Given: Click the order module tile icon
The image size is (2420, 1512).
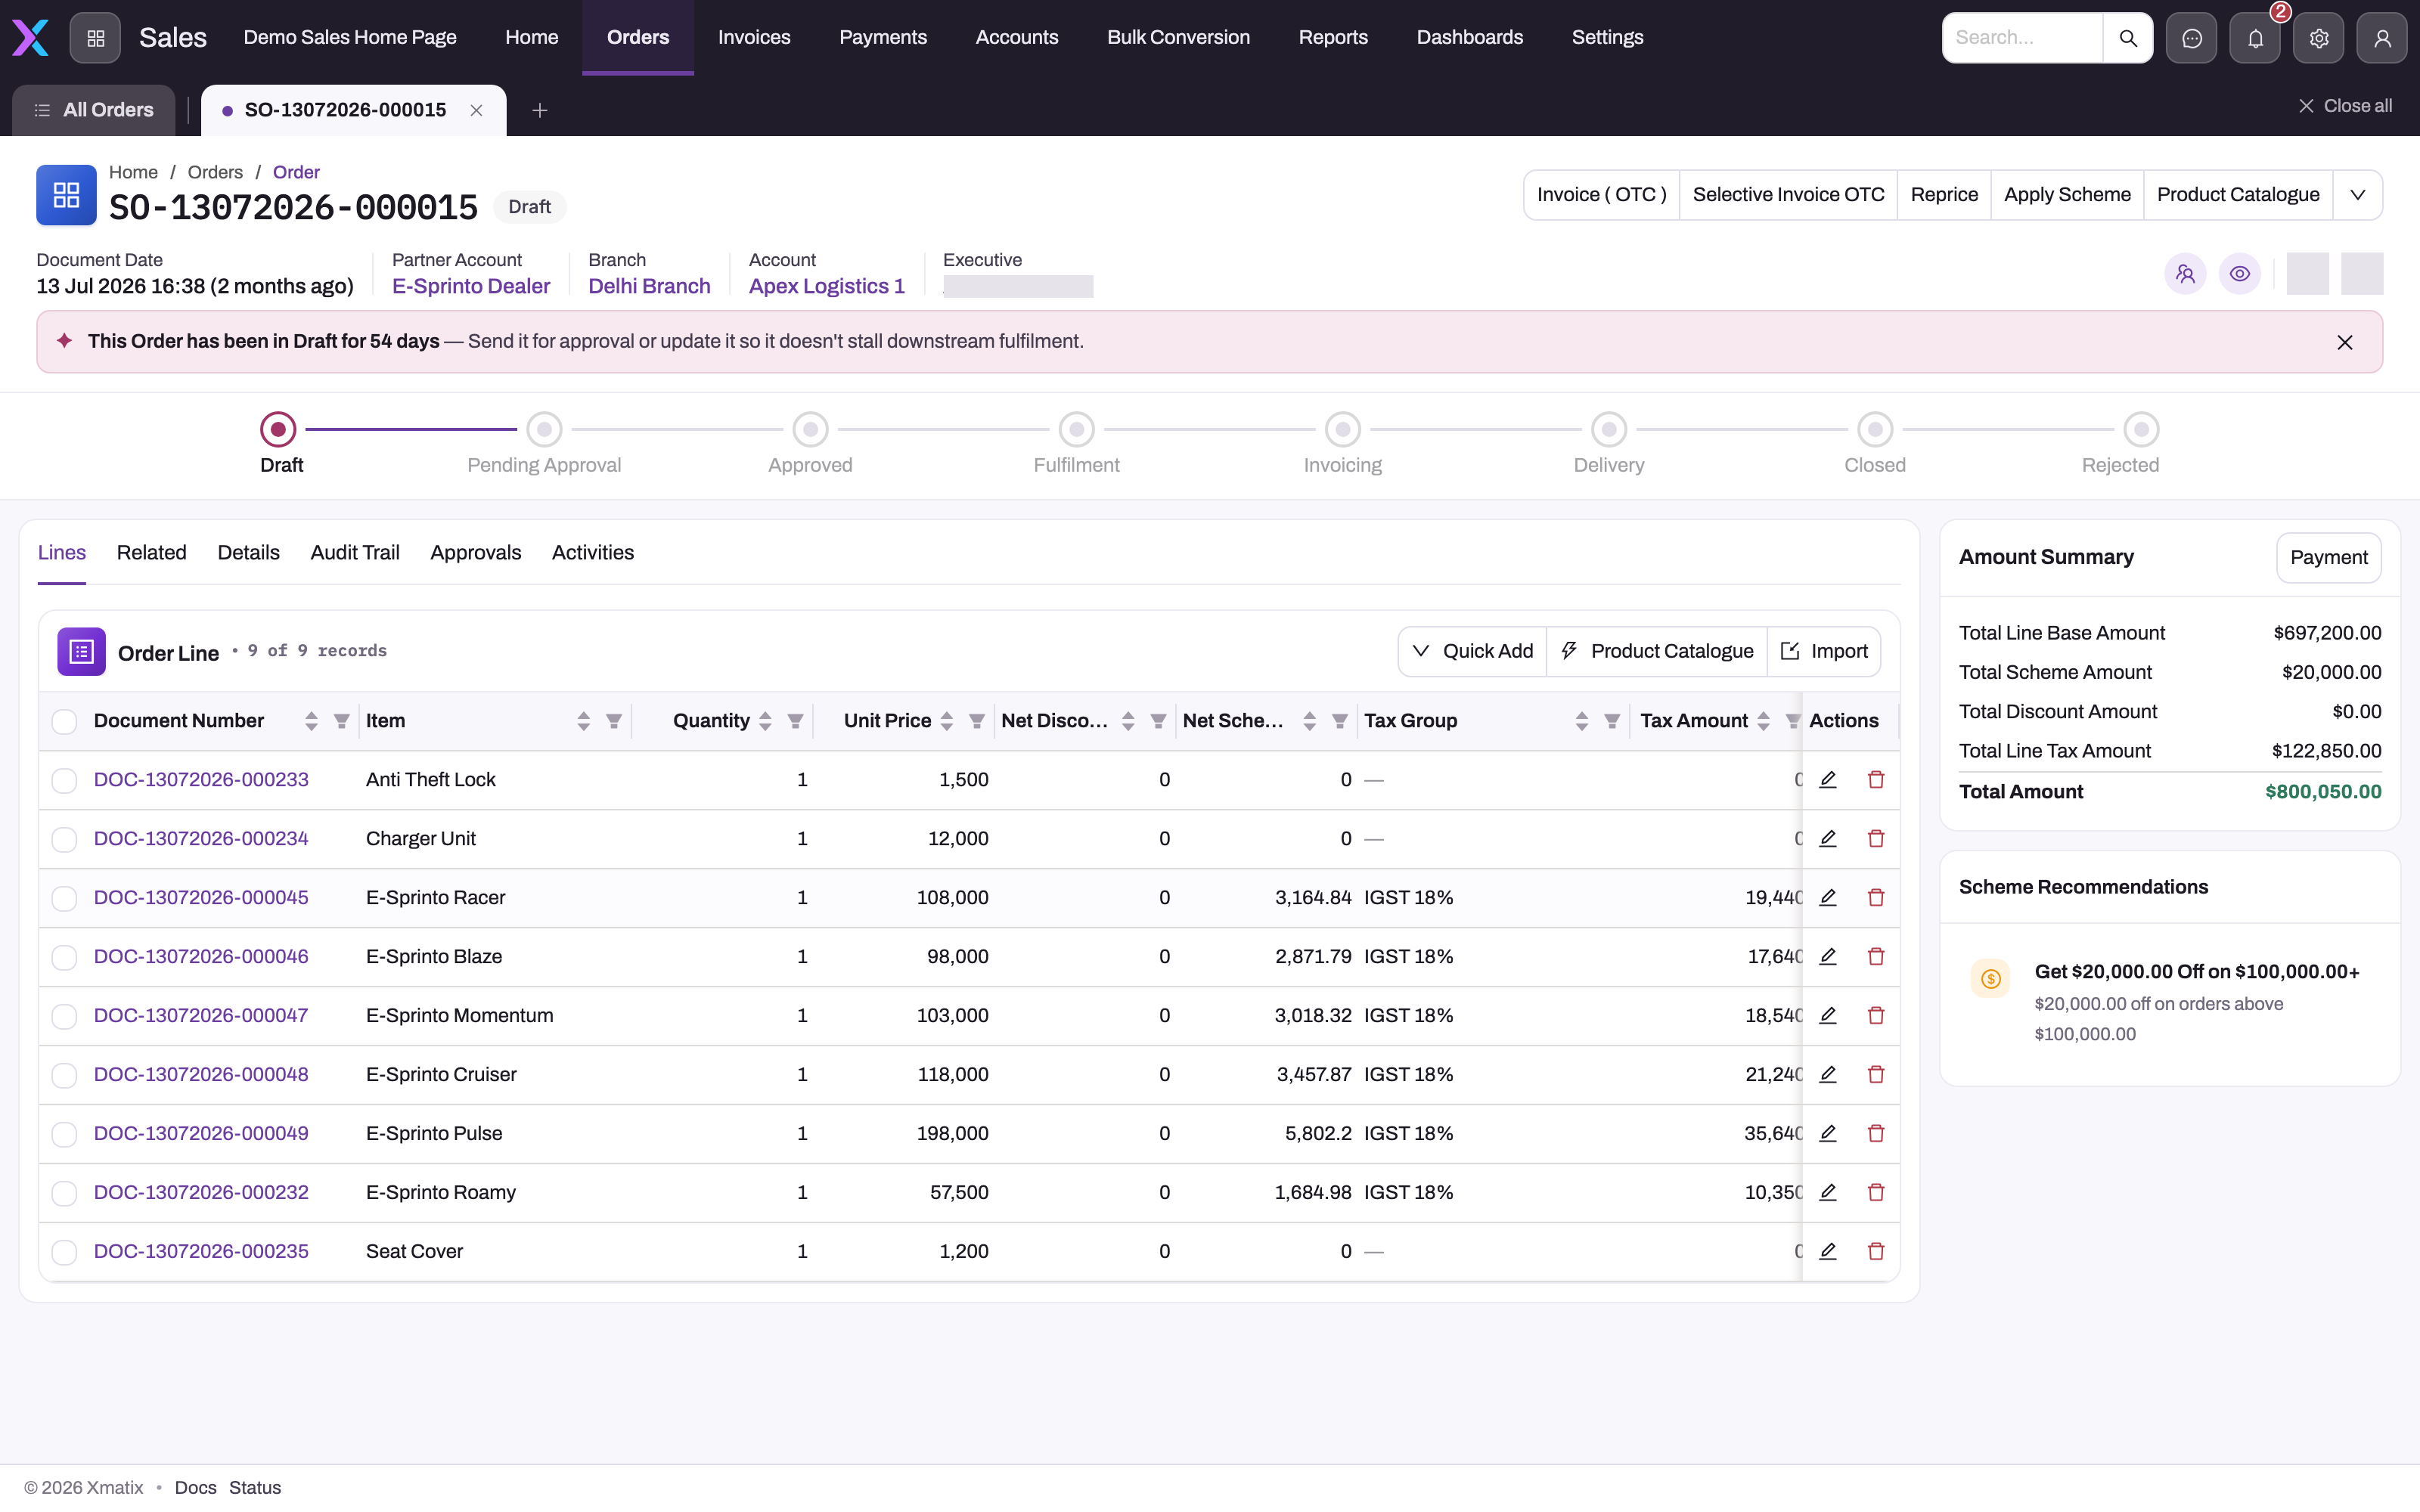Looking at the screenshot, I should (x=66, y=195).
